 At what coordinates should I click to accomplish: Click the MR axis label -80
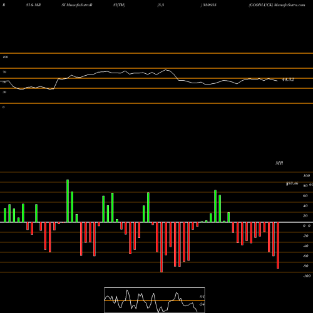(305, 266)
